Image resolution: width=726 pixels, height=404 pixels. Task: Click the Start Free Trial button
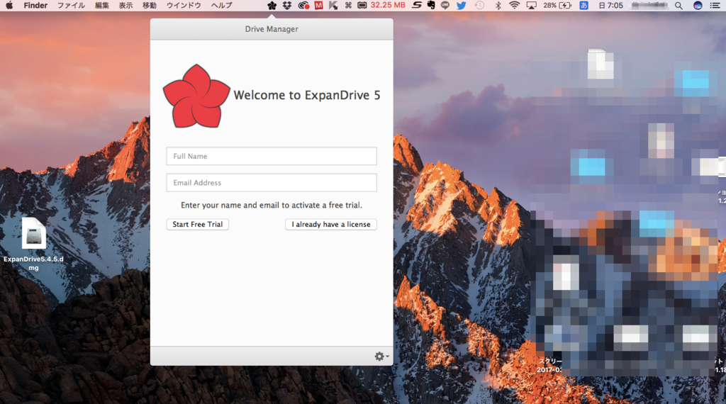point(198,225)
